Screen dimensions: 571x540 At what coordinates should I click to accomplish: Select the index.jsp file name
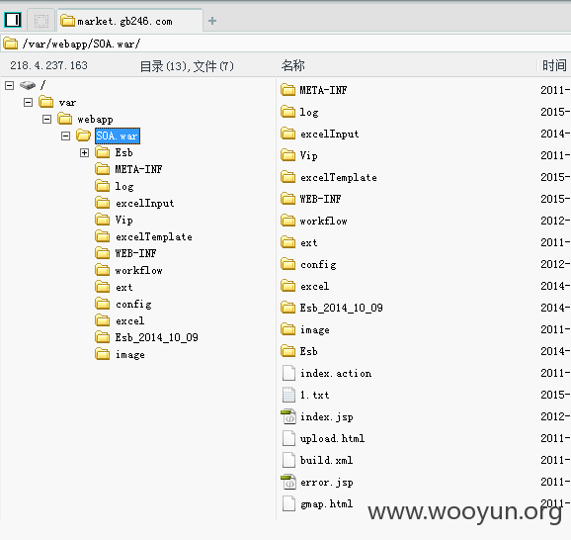326,417
